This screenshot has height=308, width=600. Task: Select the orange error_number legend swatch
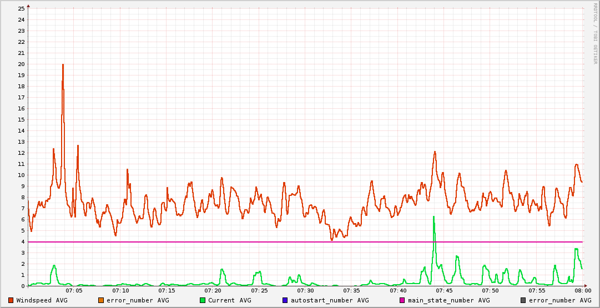(101, 300)
